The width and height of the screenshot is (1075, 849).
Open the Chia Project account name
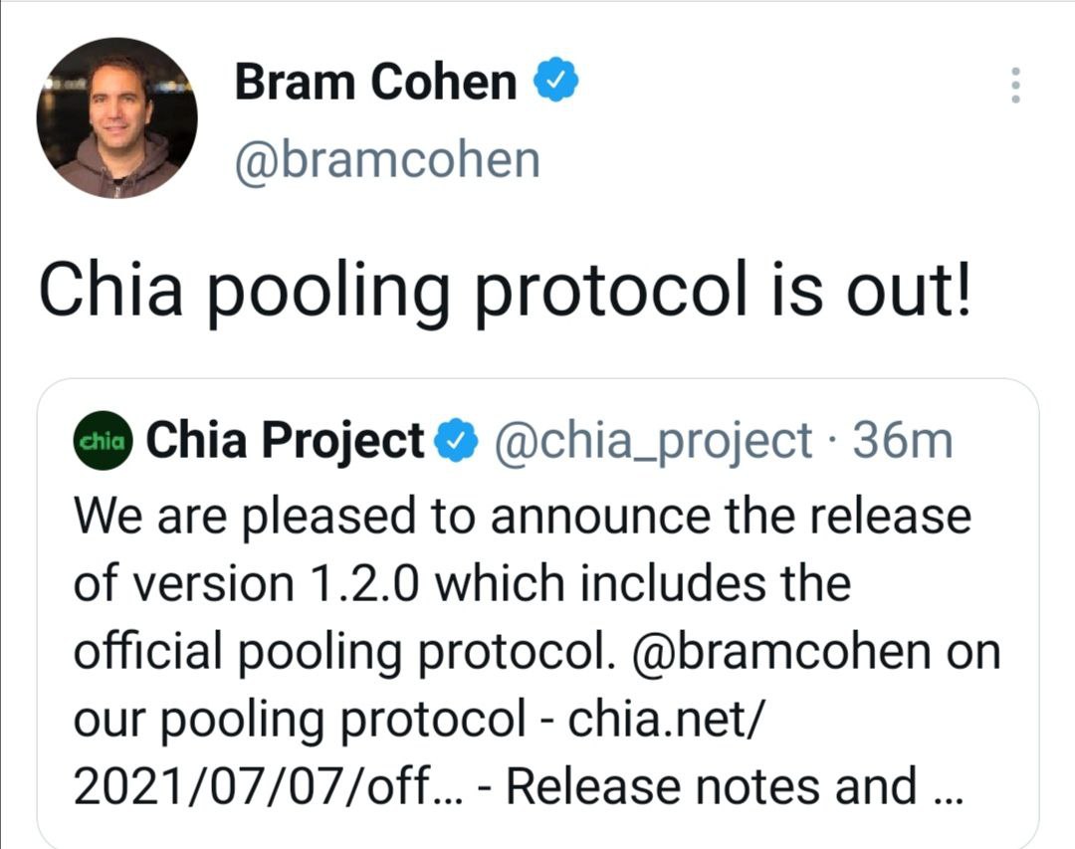(286, 441)
